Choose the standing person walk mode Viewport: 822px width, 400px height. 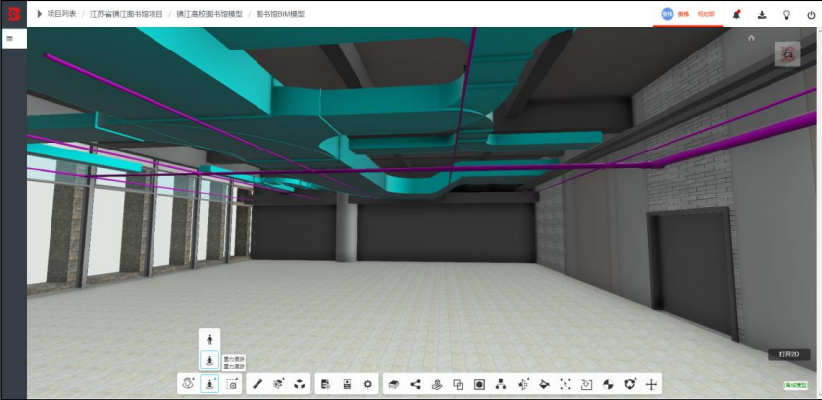click(210, 340)
